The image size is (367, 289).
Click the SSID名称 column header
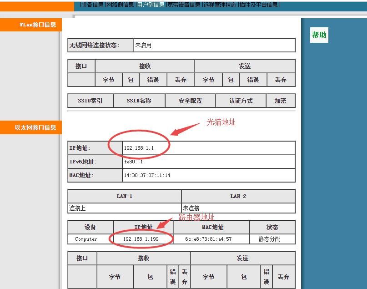tap(139, 101)
